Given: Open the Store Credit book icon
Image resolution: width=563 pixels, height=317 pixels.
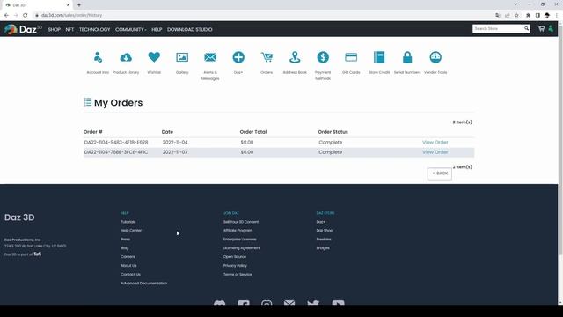Looking at the screenshot, I should coord(379,57).
